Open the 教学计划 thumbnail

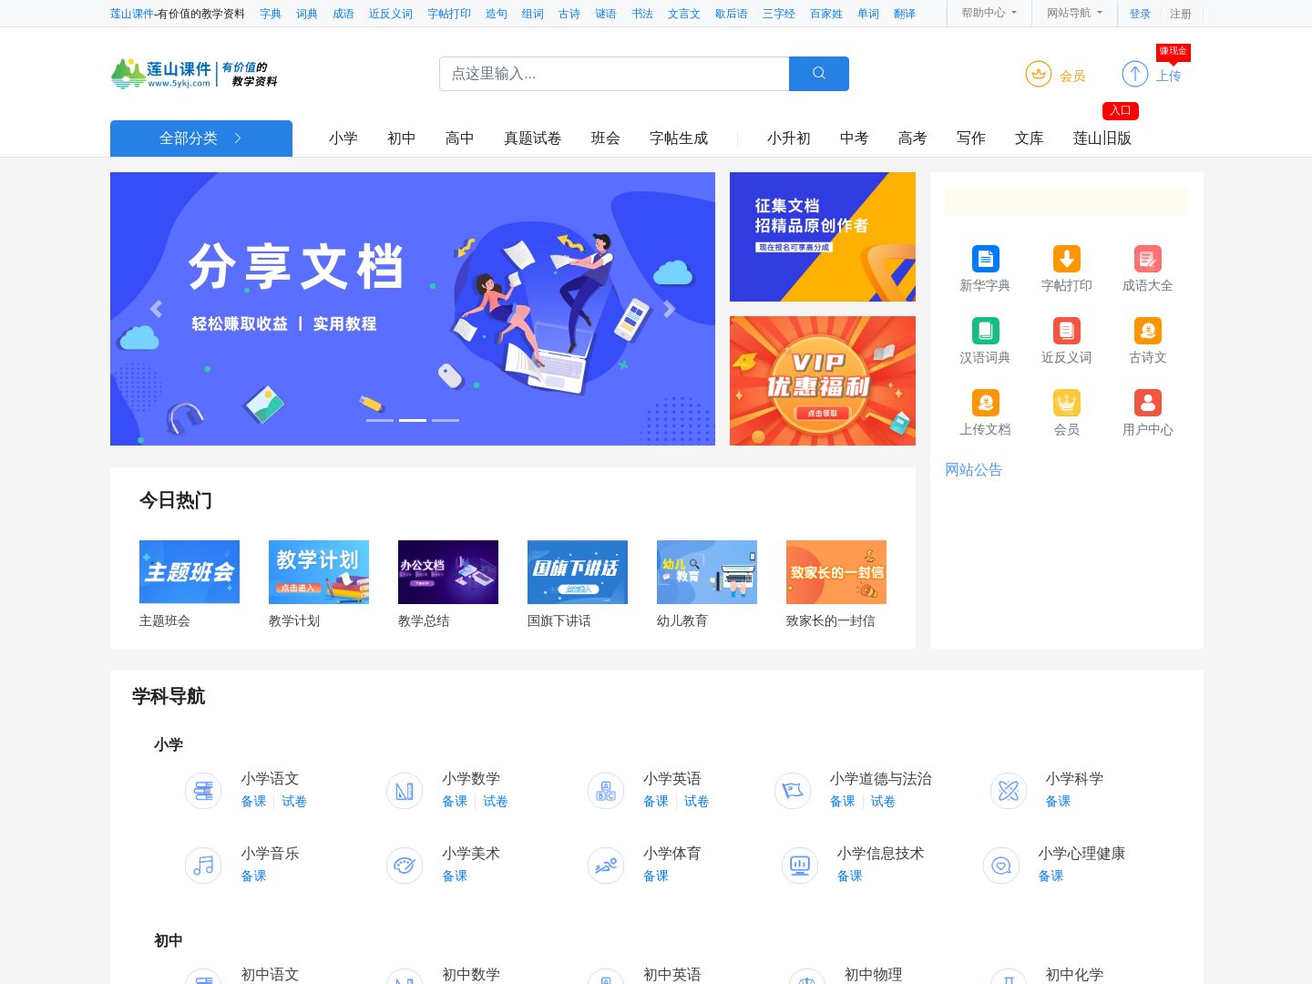coord(319,572)
